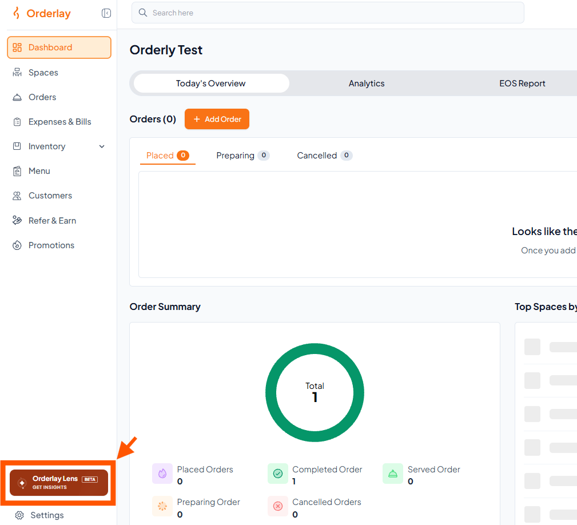Screen dimensions: 577x525
Task: Open the Customers section
Action: click(50, 196)
